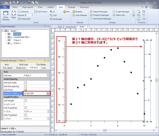
Task: Click the Page zoom icon
Action: [x=14, y=13]
